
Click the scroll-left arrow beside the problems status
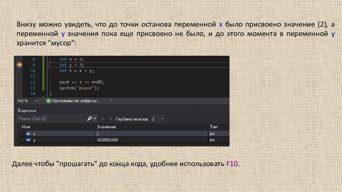(x=111, y=101)
